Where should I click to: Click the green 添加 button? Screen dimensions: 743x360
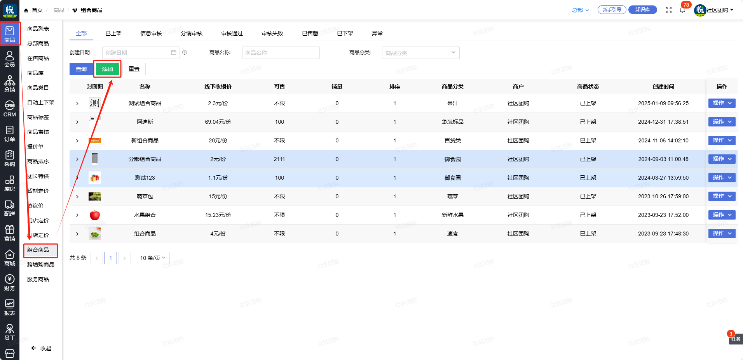[108, 69]
